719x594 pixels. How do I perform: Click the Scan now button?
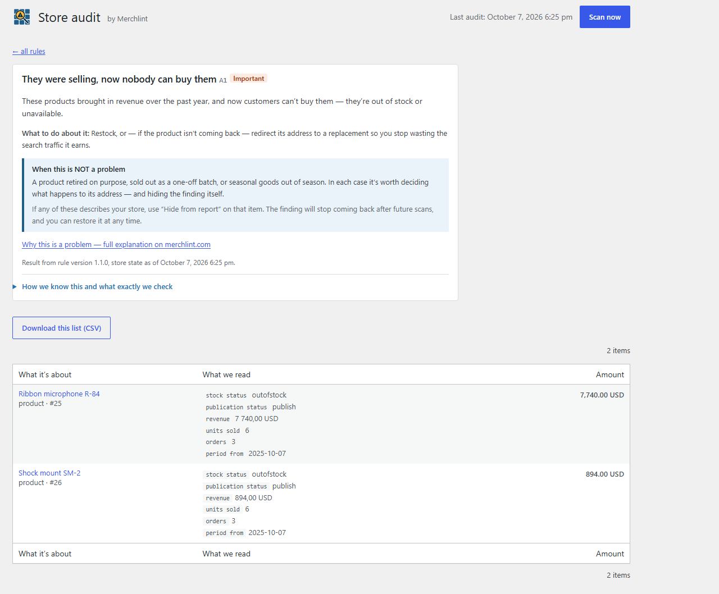click(x=605, y=17)
